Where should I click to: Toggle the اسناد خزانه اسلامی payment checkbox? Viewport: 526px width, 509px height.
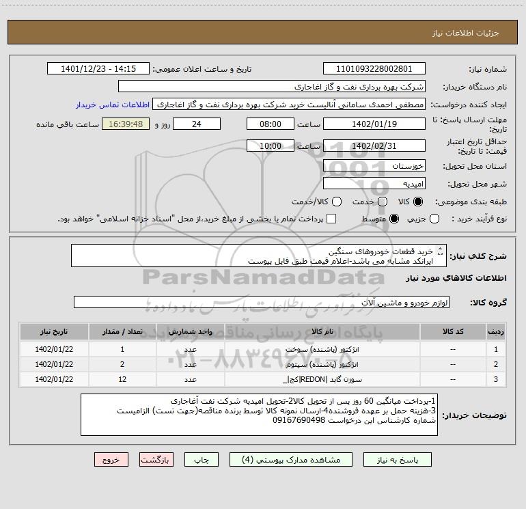[x=331, y=219]
